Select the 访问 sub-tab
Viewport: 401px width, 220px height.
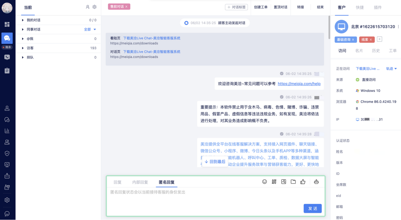(x=342, y=51)
